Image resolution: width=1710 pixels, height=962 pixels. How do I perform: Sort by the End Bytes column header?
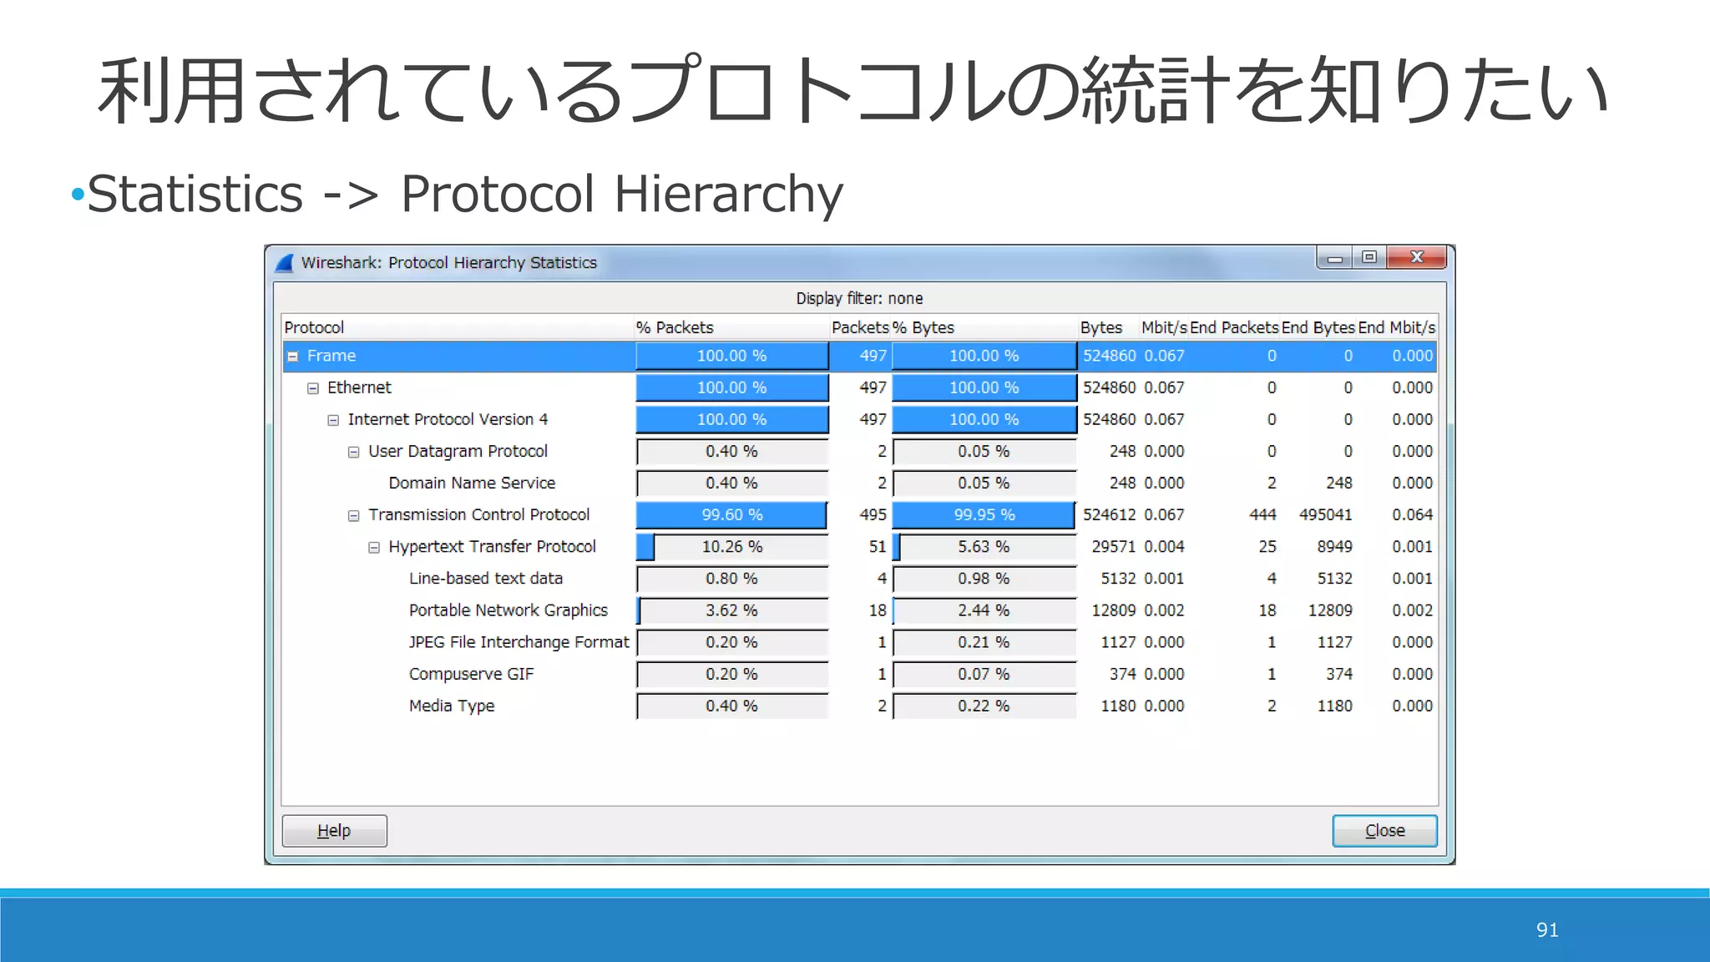[1318, 327]
